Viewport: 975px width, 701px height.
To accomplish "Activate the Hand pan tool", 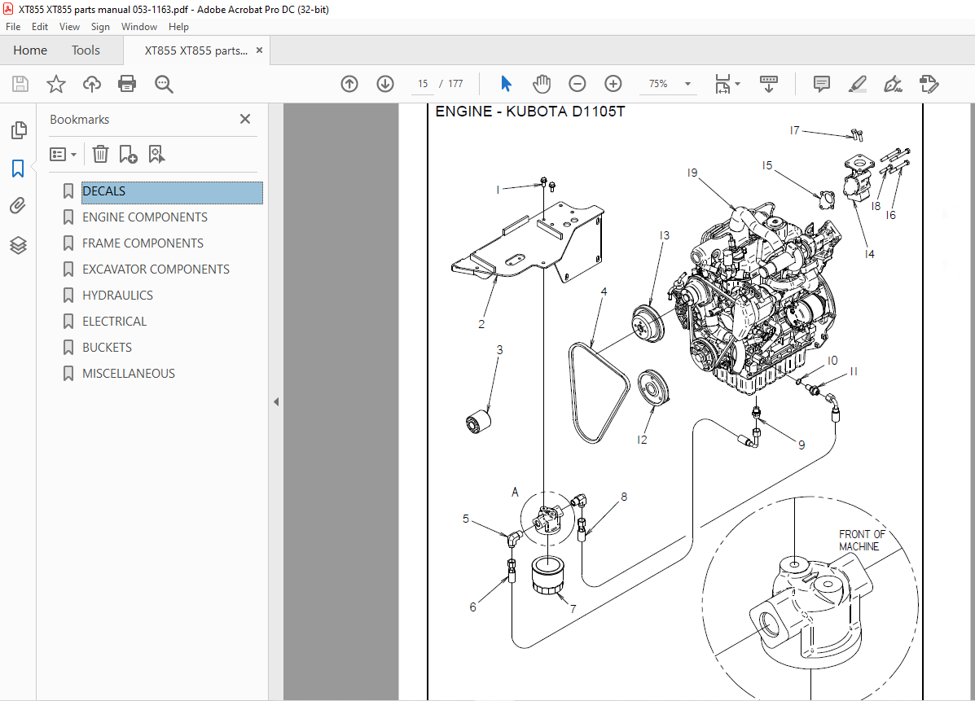I will [x=542, y=84].
